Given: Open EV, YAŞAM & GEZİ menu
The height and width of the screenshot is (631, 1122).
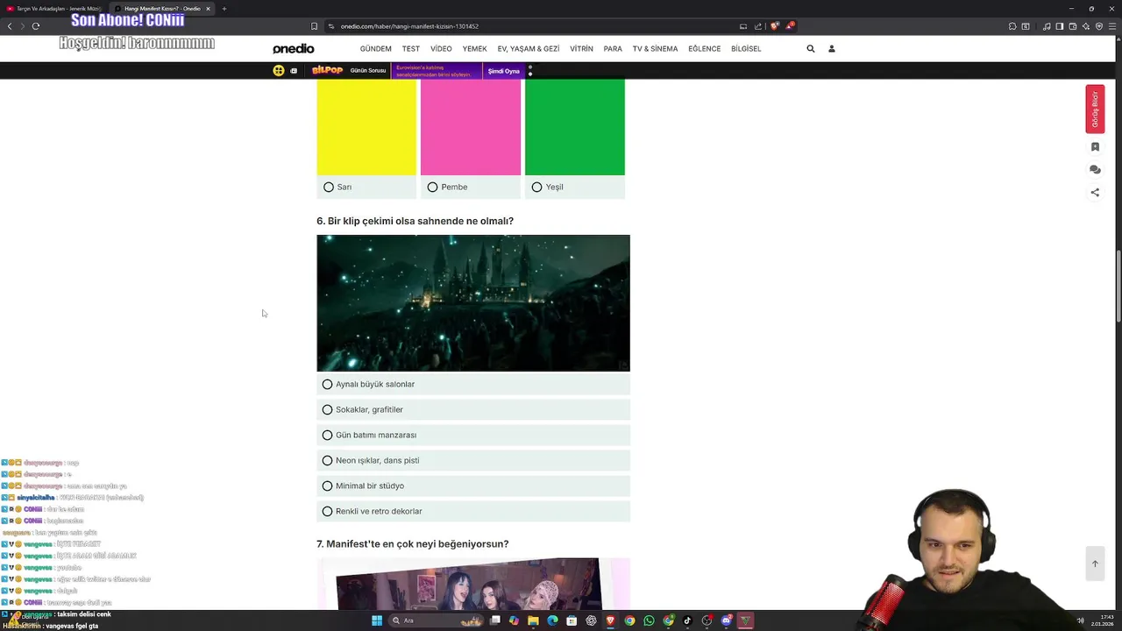Looking at the screenshot, I should (529, 49).
